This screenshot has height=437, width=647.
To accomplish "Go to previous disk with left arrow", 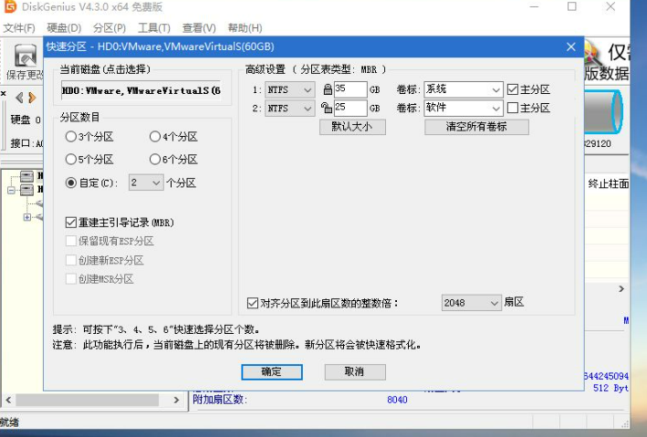I will tap(19, 98).
